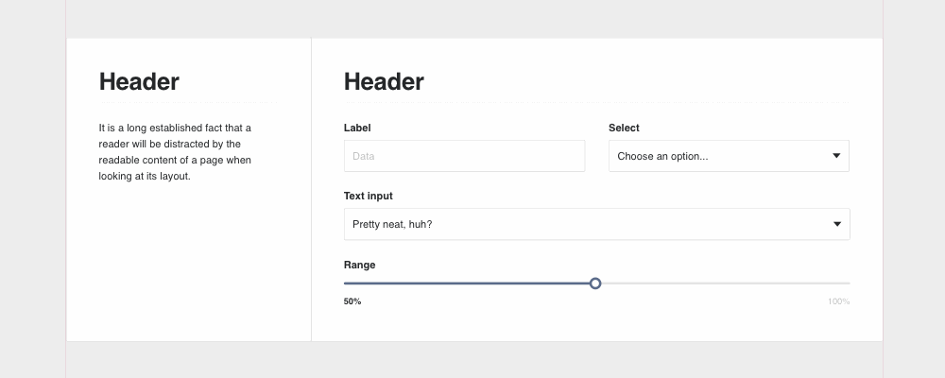Expand the 'Pretty neat, huh?' dropdown

pyautogui.click(x=596, y=224)
